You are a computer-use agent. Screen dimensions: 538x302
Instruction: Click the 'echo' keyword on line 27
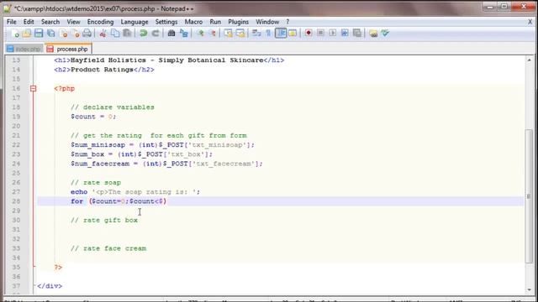point(79,192)
